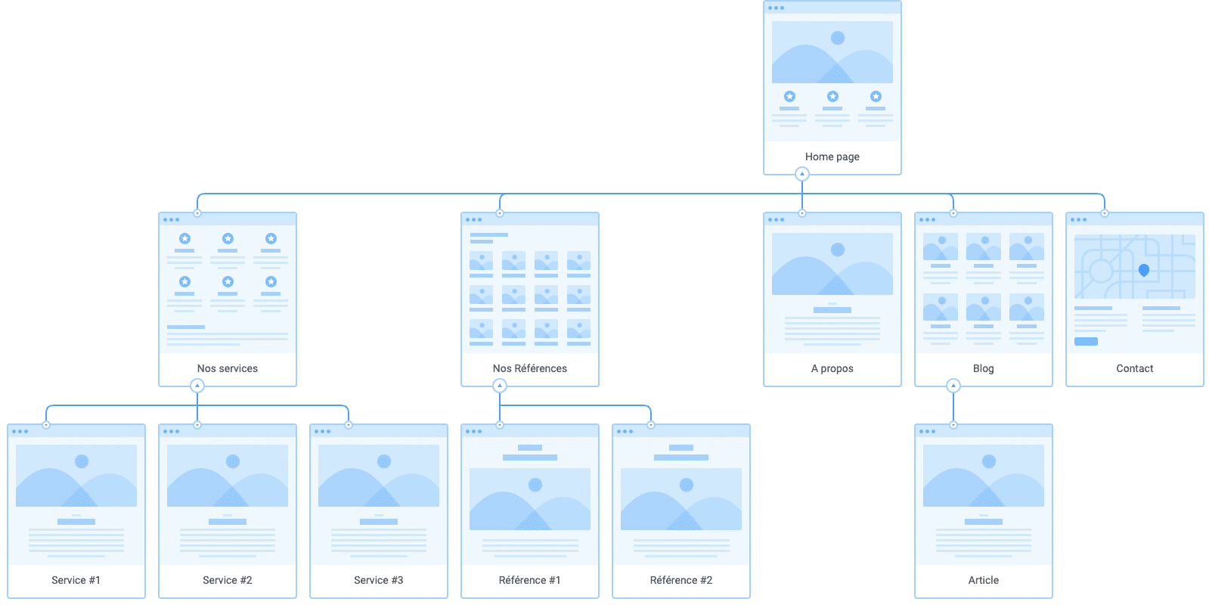The height and width of the screenshot is (608, 1209).
Task: Click the 'Référence #2' label
Action: (x=681, y=580)
